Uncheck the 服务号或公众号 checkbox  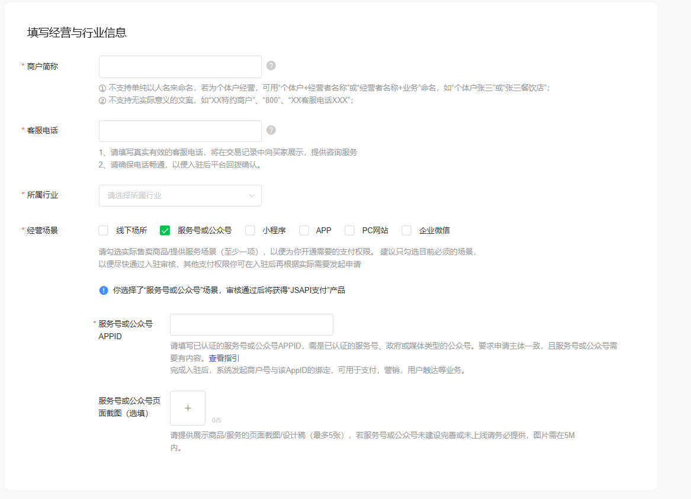click(165, 230)
